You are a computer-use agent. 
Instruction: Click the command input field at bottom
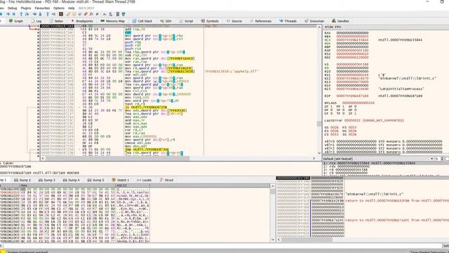point(222,246)
